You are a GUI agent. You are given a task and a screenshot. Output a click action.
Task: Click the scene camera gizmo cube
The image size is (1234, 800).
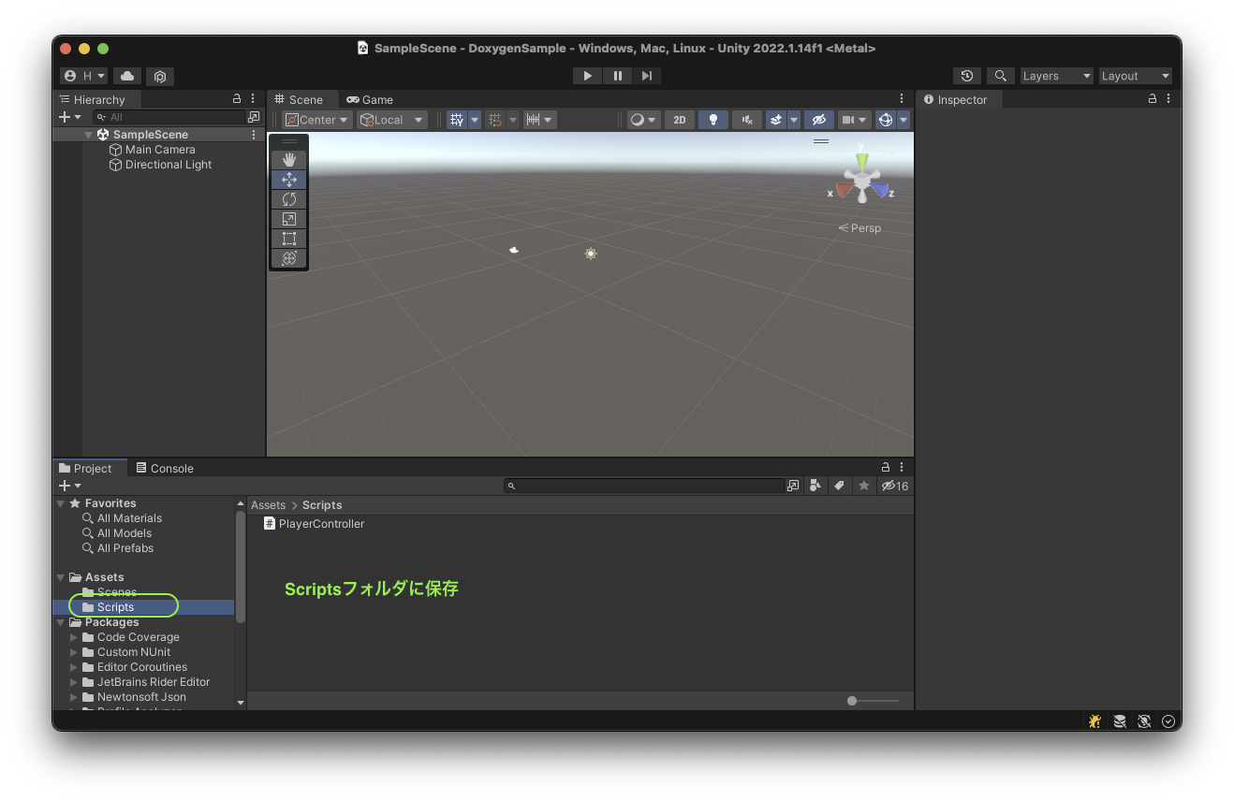point(859,176)
